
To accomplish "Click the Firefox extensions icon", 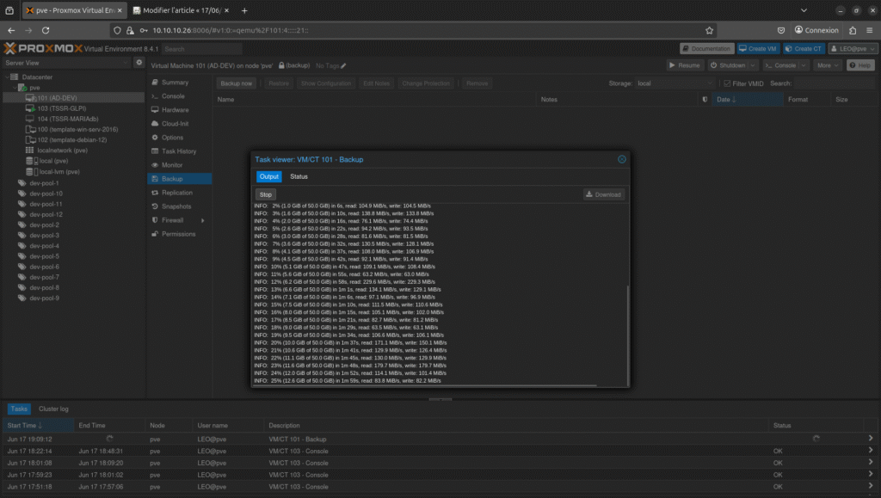I will [x=852, y=30].
